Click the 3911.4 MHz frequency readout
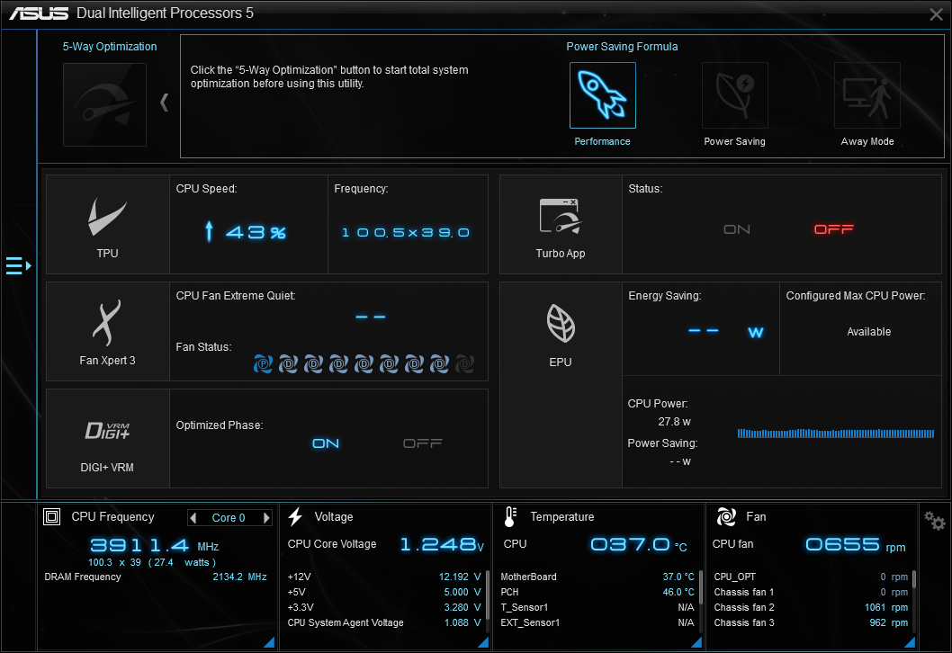Viewport: 952px width, 653px height. [154, 545]
